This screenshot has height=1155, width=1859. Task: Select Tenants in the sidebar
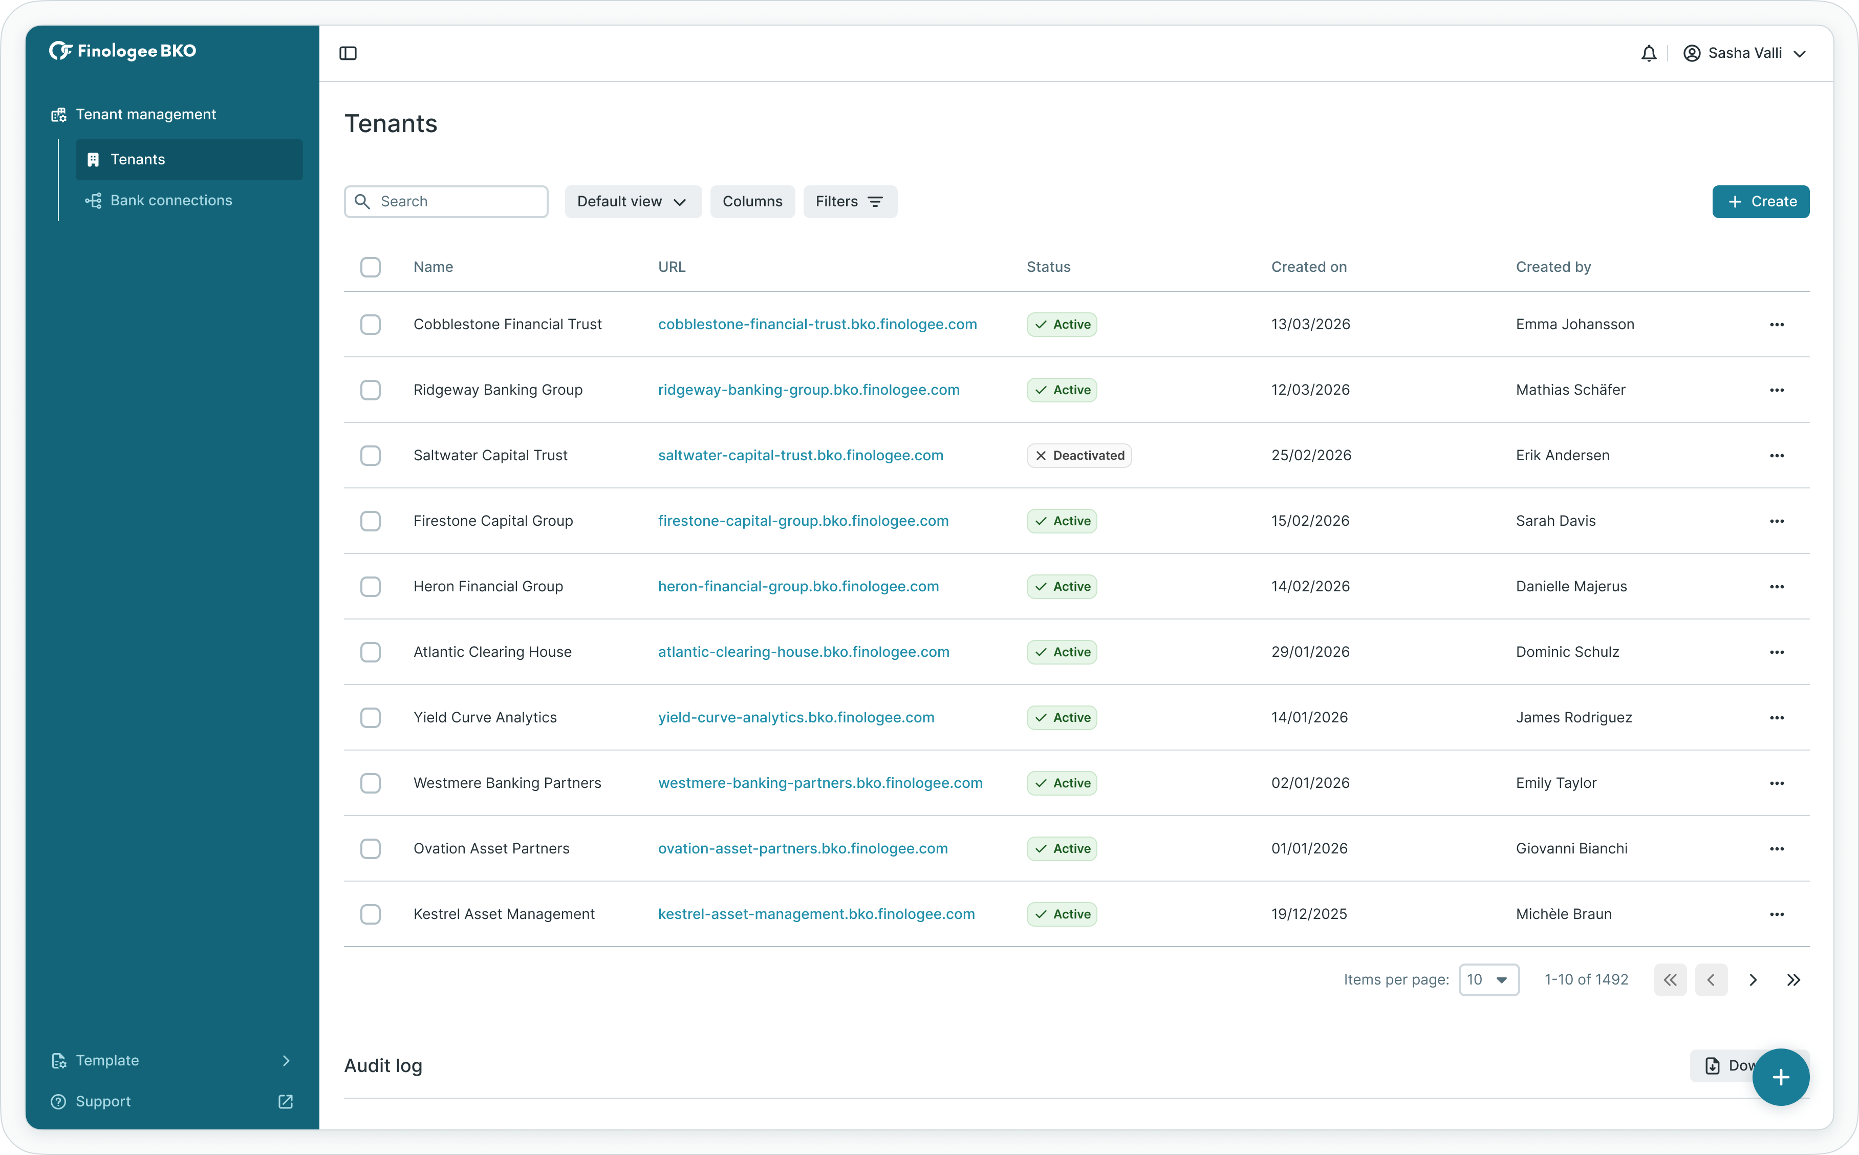point(188,160)
